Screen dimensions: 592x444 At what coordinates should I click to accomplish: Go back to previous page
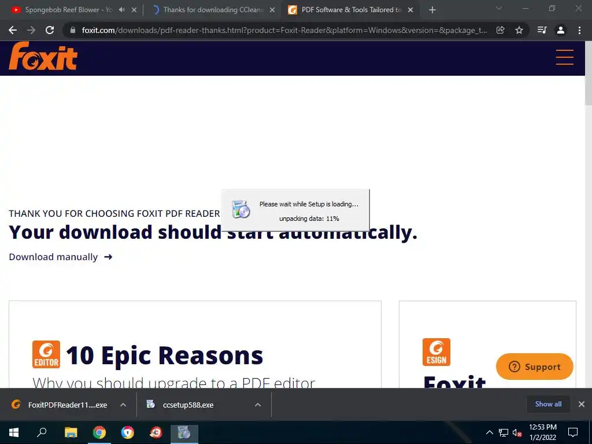click(13, 30)
